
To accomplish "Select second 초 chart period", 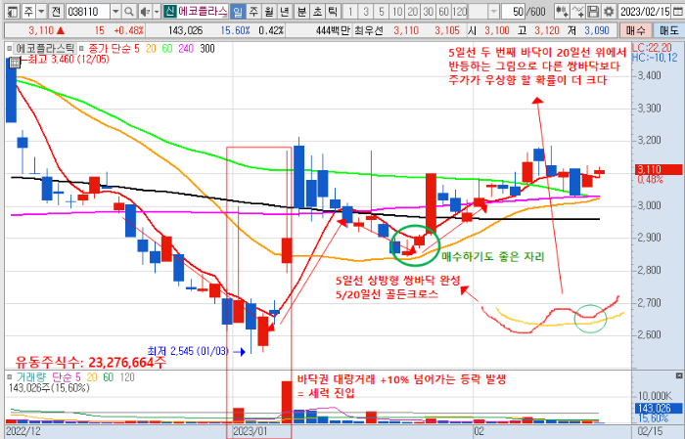I will point(317,12).
